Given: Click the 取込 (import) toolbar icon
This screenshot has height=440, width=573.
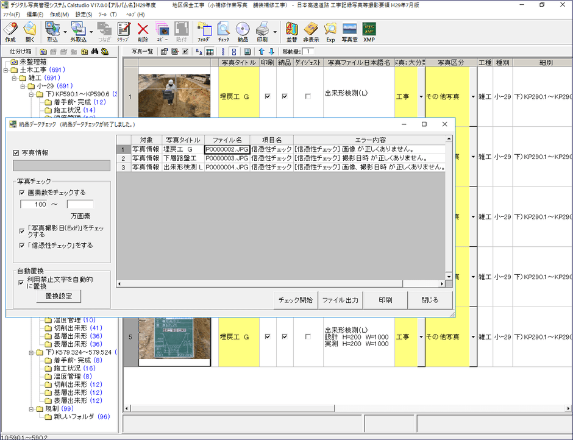Looking at the screenshot, I should (x=52, y=29).
